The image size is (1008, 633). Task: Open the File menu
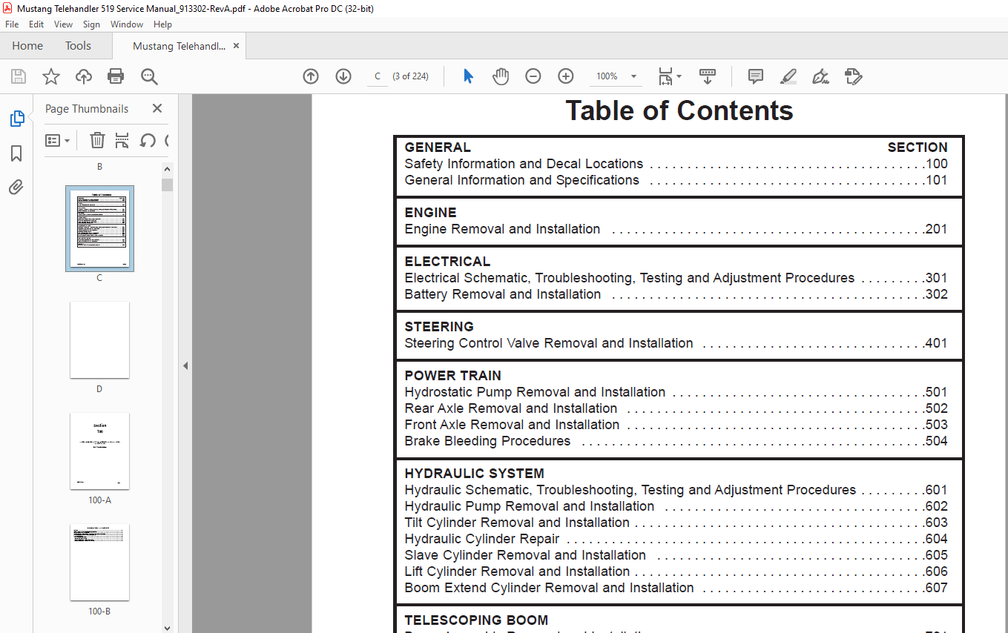click(12, 24)
